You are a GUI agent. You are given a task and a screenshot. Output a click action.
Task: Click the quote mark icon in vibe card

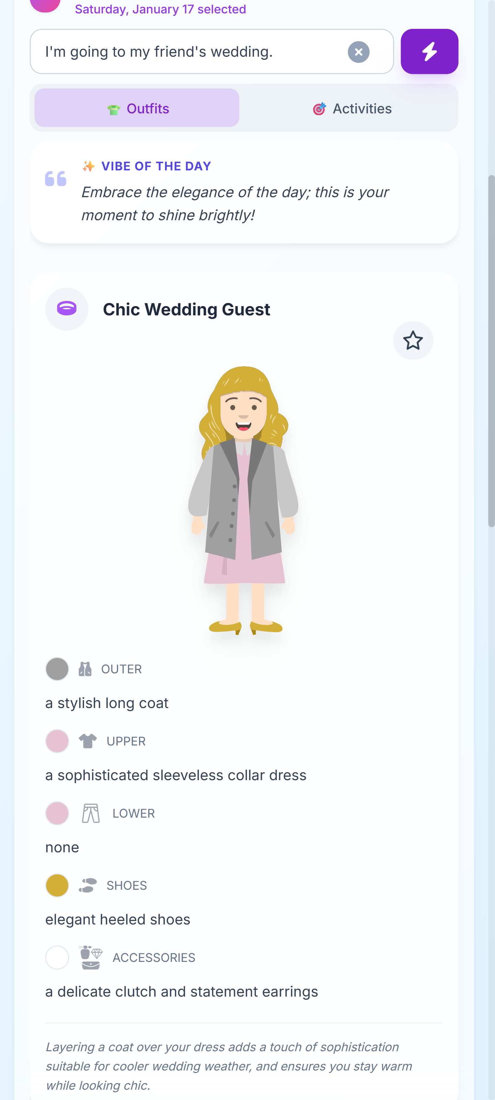tap(56, 179)
